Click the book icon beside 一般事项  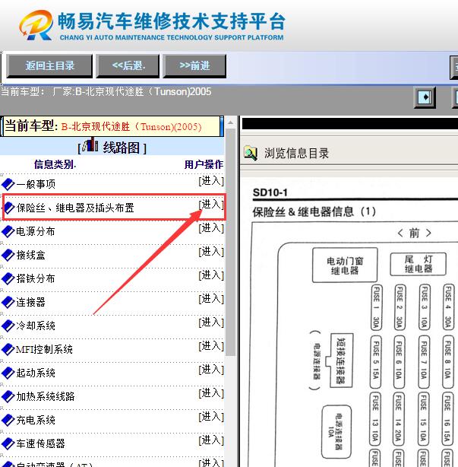click(x=8, y=184)
